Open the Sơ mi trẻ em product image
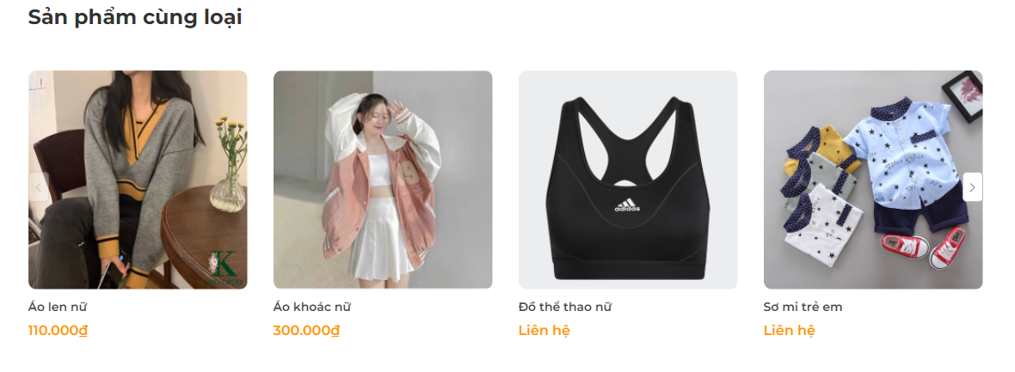Image resolution: width=1015 pixels, height=372 pixels. pos(873,180)
